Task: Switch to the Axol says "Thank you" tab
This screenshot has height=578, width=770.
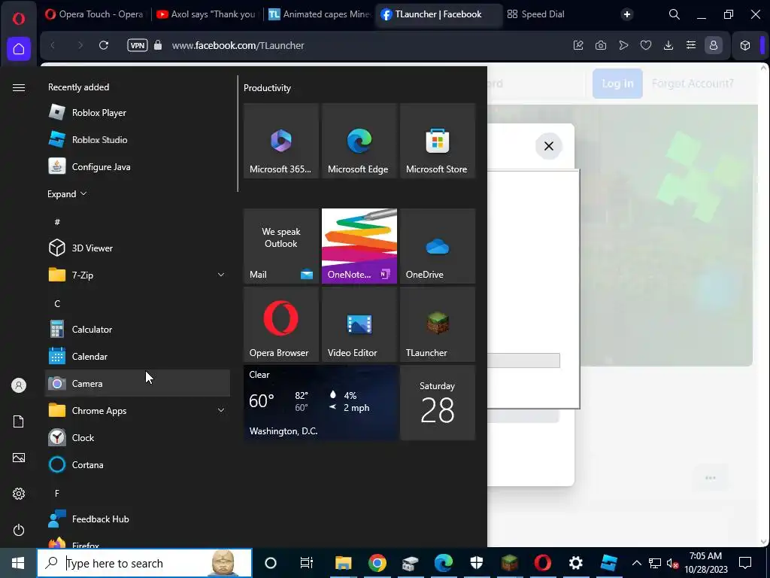Action: [x=207, y=14]
